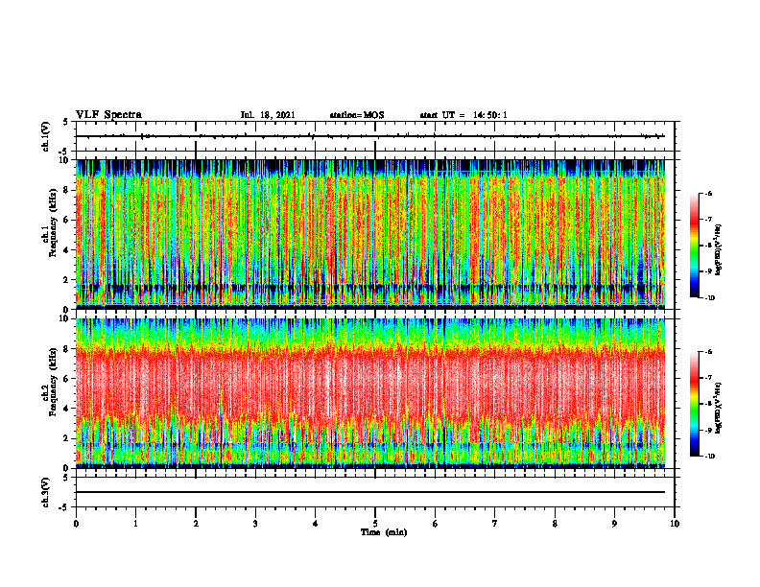Click inside the ch.2 spectrogram panel

370,393
